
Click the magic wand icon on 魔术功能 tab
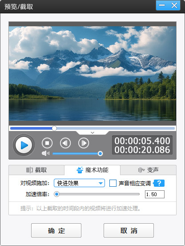[x=80, y=170]
